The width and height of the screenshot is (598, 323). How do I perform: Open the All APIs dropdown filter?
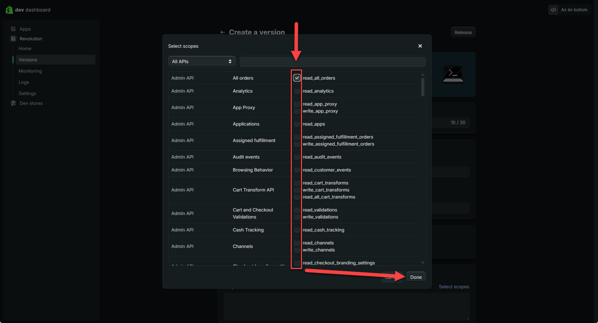click(202, 61)
